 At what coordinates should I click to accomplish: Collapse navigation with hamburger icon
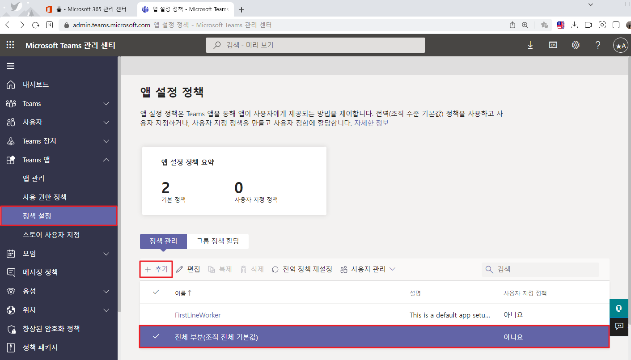pos(10,66)
